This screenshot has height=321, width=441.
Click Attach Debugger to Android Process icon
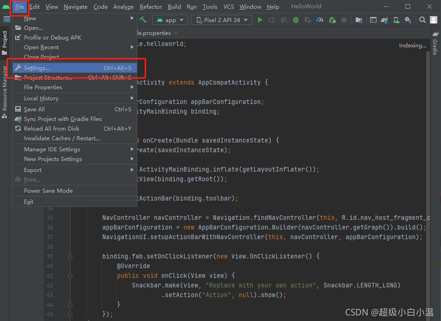pos(332,20)
